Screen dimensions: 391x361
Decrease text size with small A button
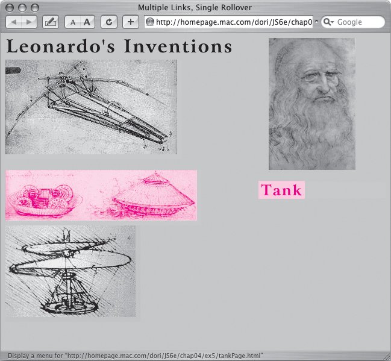click(x=72, y=22)
